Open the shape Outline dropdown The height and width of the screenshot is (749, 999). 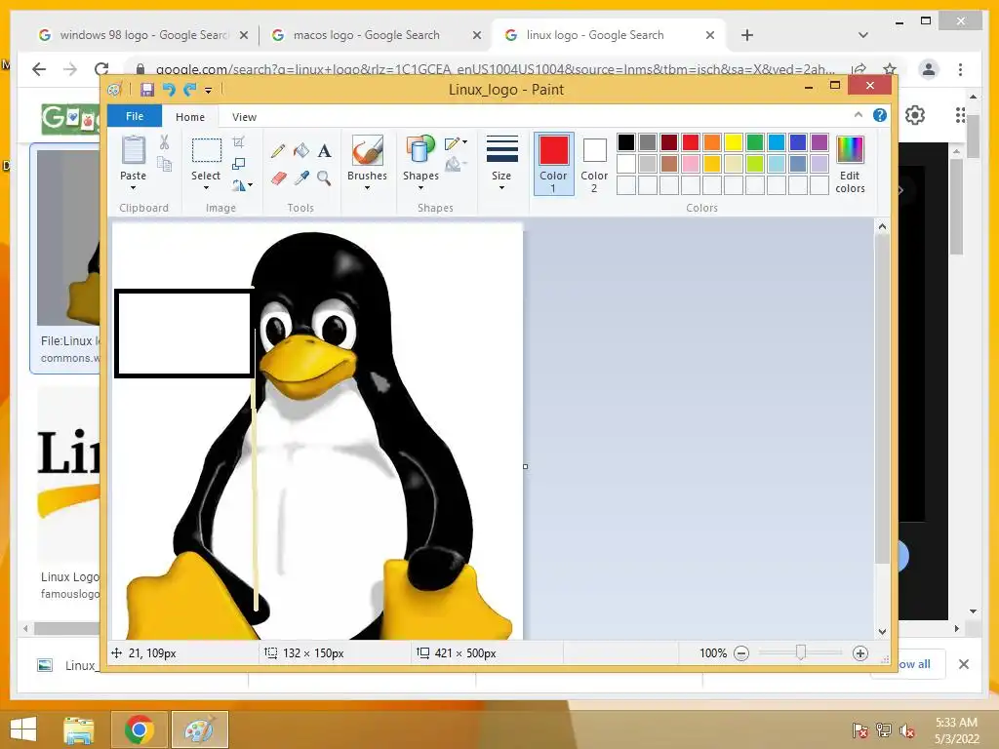click(x=457, y=143)
